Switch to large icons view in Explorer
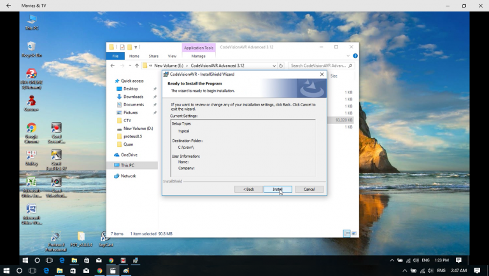The image size is (489, 276). coord(353,233)
